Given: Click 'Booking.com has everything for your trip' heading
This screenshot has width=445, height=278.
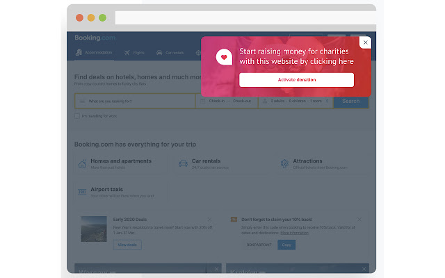Looking at the screenshot, I should (x=135, y=145).
